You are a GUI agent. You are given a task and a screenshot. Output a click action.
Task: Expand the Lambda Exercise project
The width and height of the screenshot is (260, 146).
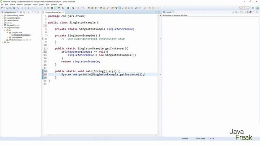(x=2, y=20)
